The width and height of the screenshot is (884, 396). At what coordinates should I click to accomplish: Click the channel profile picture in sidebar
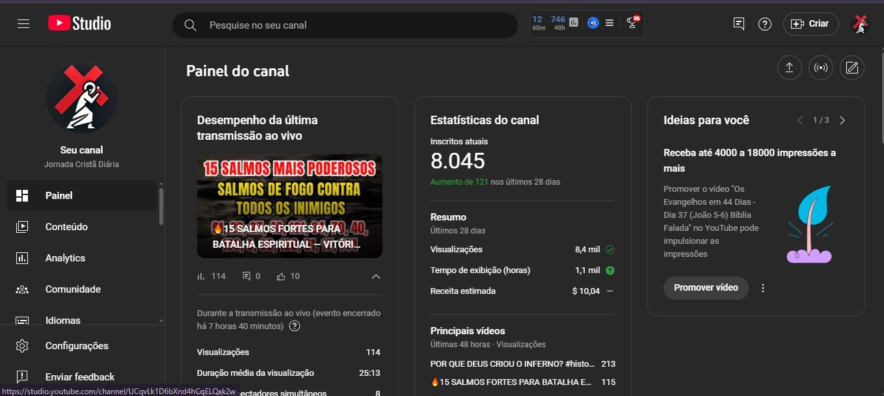tap(82, 97)
